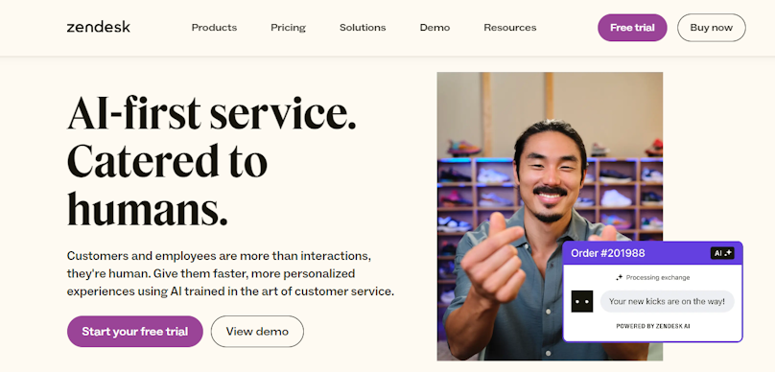The height and width of the screenshot is (372, 775).
Task: Click the black bot avatar icon
Action: (x=582, y=301)
